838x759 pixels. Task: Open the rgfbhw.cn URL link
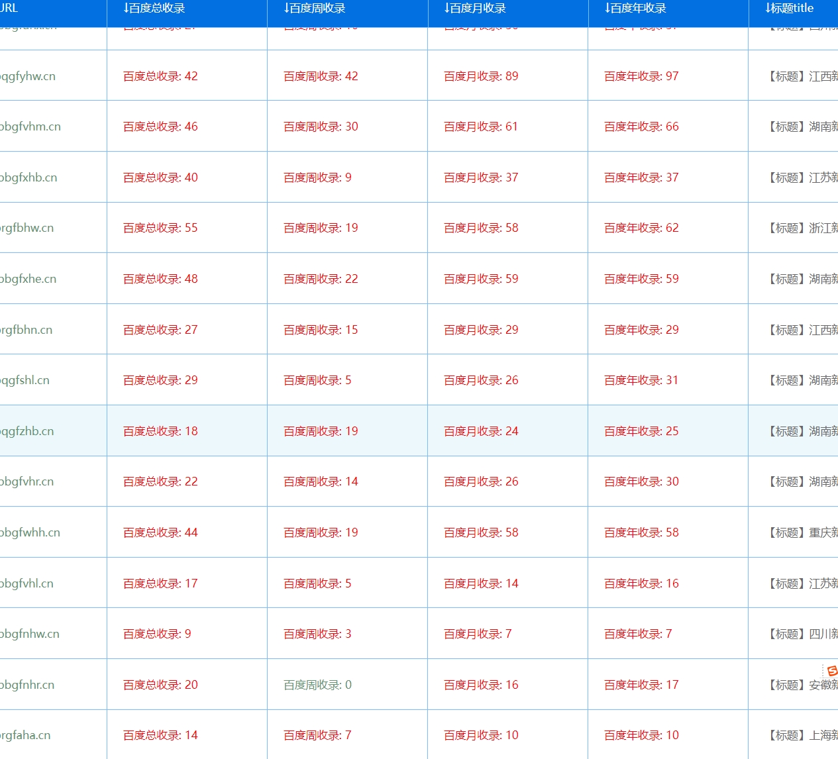coord(27,228)
